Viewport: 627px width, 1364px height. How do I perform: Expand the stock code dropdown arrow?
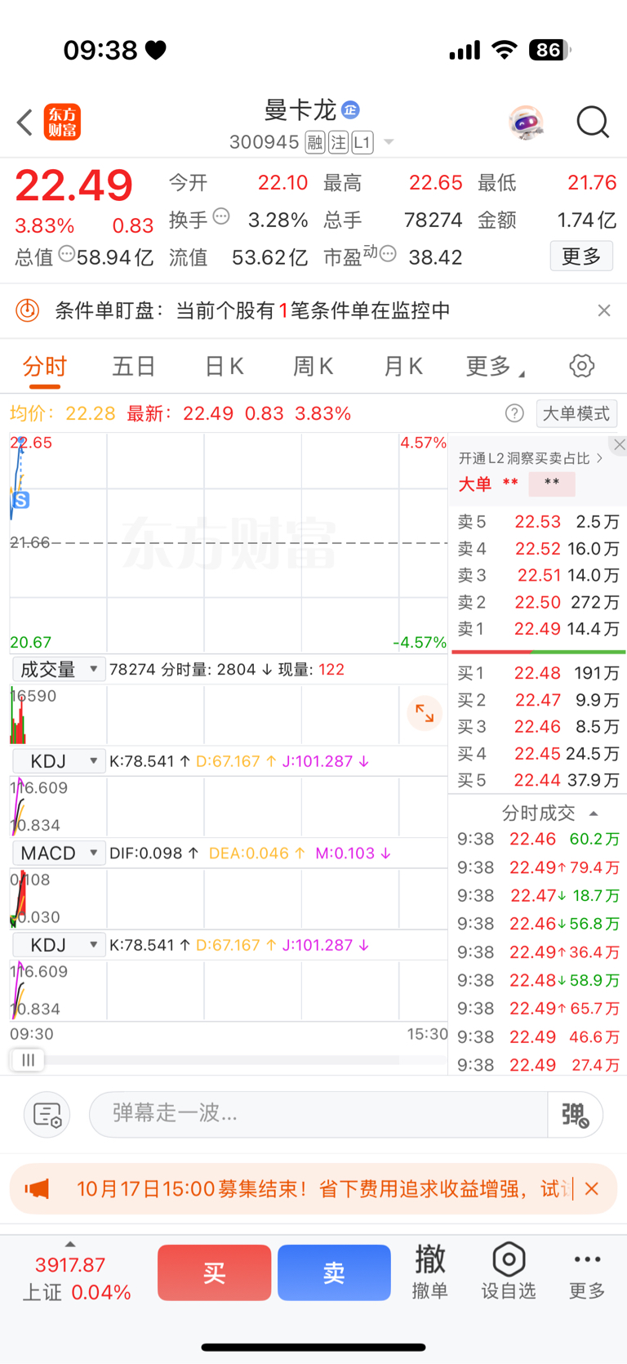389,142
